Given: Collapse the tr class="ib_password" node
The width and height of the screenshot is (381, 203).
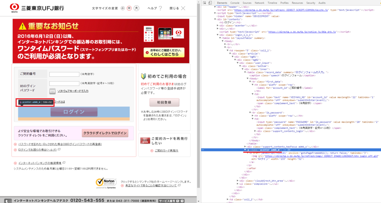Looking at the screenshot, I should tap(250, 113).
